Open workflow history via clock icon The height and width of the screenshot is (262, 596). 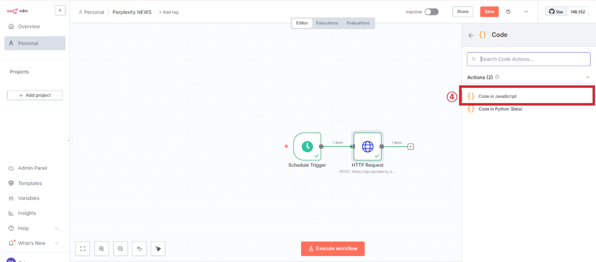point(508,12)
